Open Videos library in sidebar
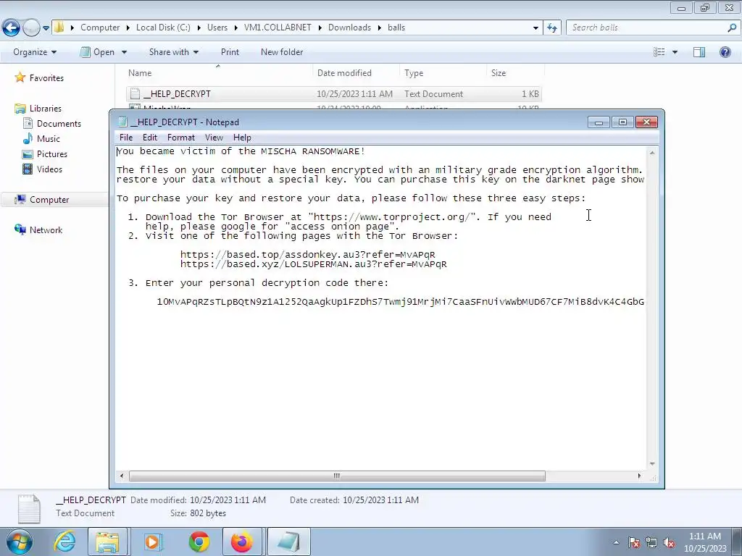Screen dimensions: 742x556 [x=49, y=169]
